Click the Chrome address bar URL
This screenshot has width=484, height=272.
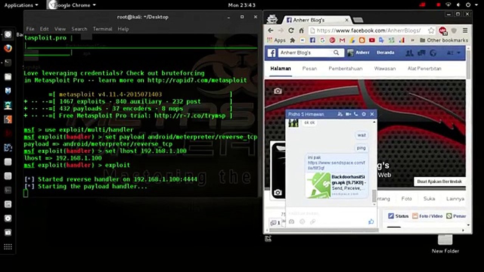pos(369,31)
